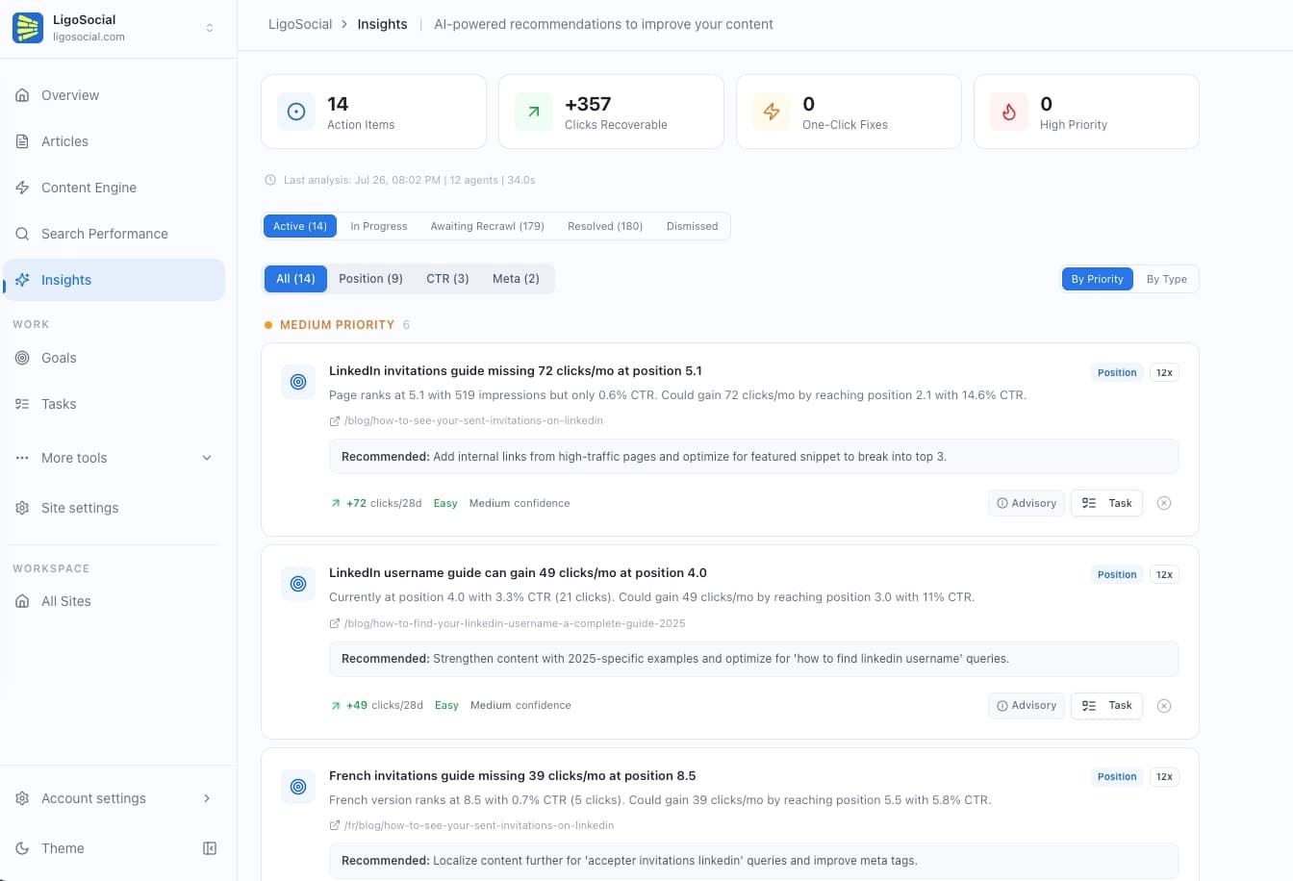Switch to the Dismissed tab
Image resolution: width=1293 pixels, height=881 pixels.
(x=692, y=226)
